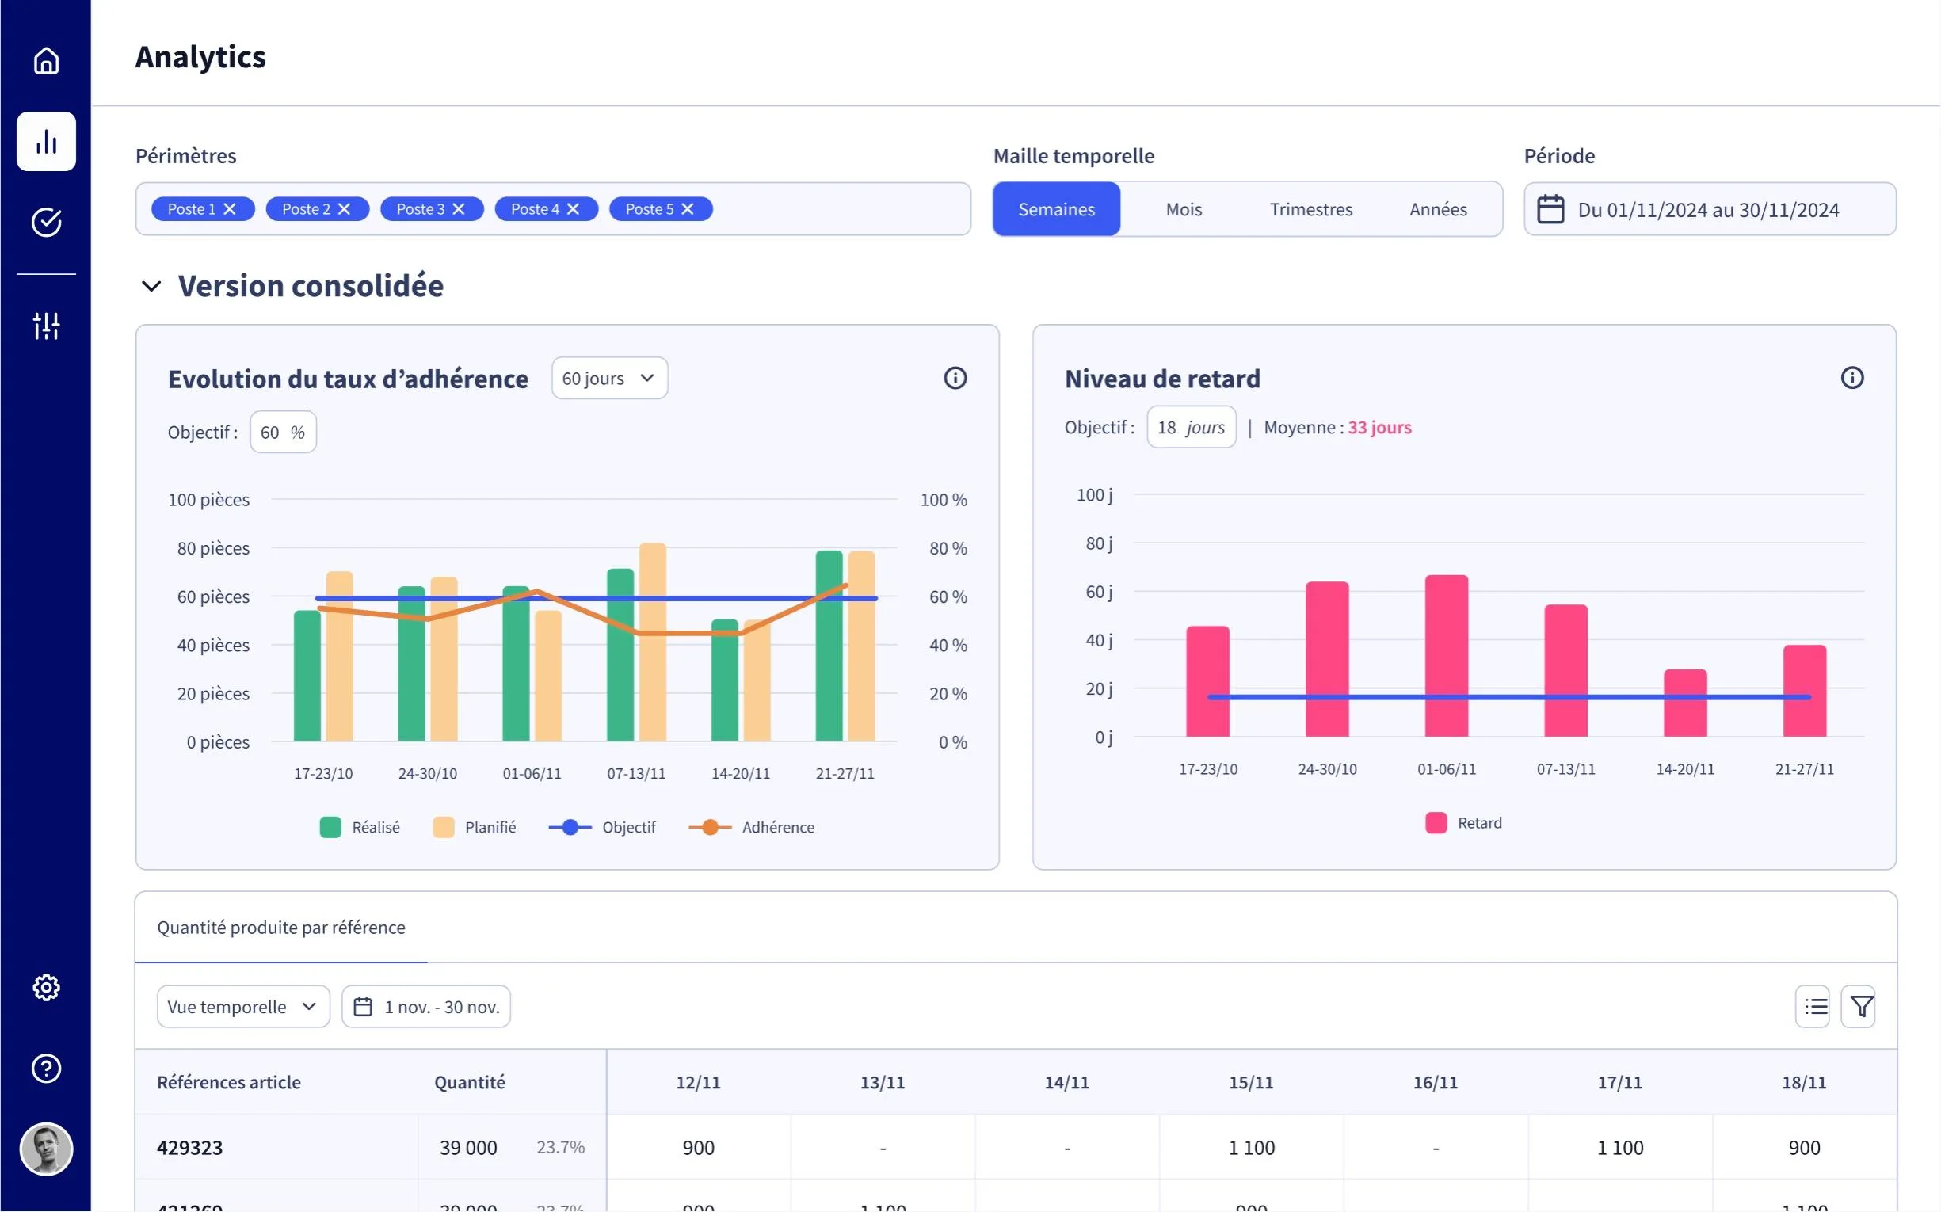
Task: Click the 14/11 date column header
Action: 1067,1082
